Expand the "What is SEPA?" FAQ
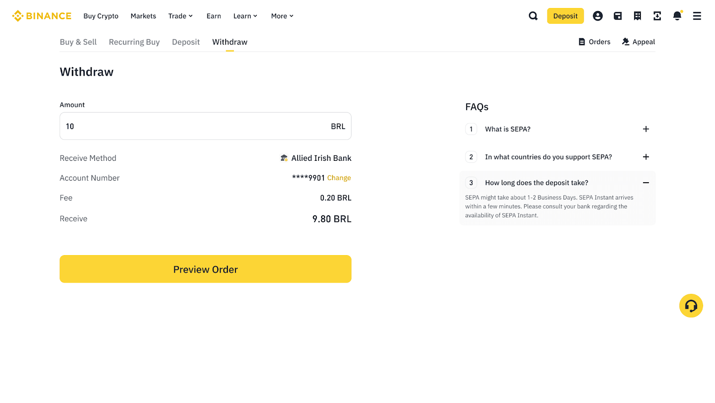Image resolution: width=715 pixels, height=403 pixels. (x=646, y=129)
